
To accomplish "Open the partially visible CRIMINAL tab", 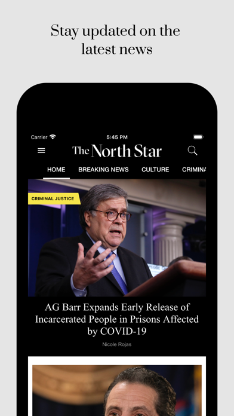I will [x=194, y=170].
